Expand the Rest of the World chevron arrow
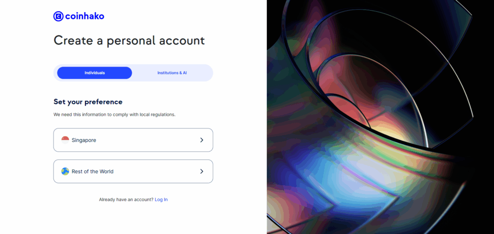 (x=202, y=171)
